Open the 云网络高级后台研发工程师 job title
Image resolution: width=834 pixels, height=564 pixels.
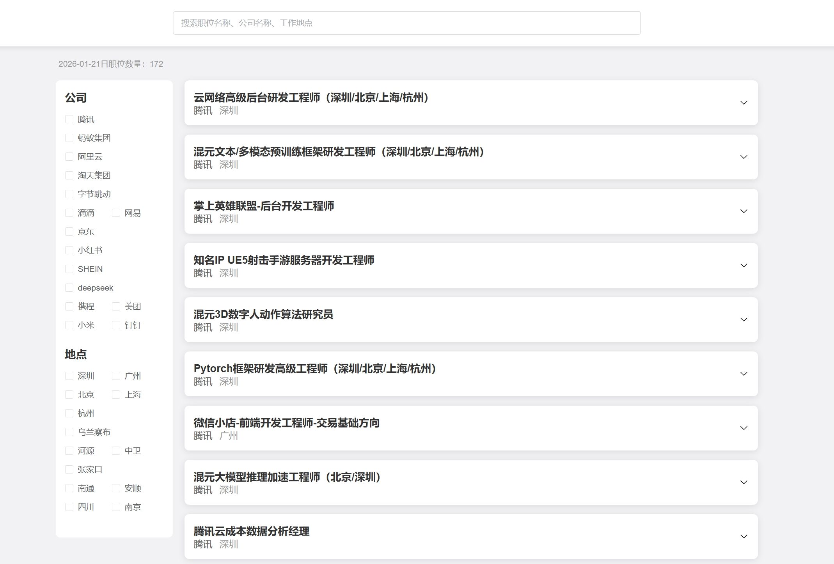pos(311,98)
